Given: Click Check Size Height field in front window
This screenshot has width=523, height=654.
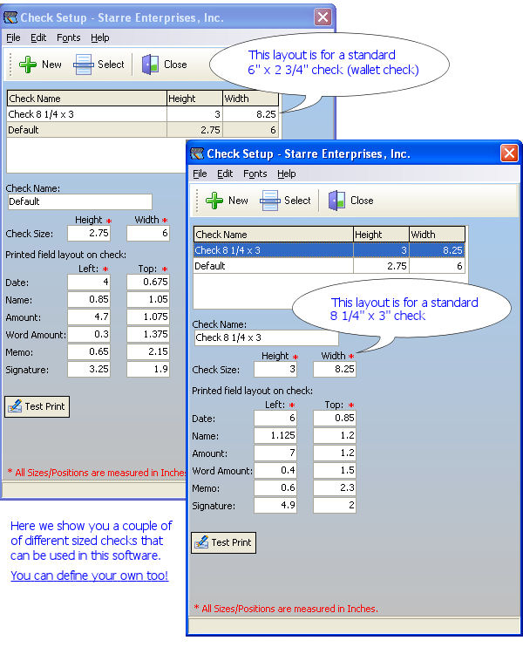Looking at the screenshot, I should point(275,369).
